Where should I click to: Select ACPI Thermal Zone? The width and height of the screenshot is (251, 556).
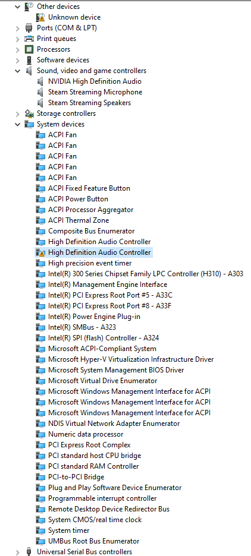[79, 220]
